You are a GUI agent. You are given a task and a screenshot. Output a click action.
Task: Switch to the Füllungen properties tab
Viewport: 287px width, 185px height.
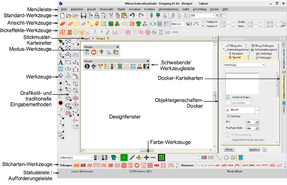coord(264,58)
